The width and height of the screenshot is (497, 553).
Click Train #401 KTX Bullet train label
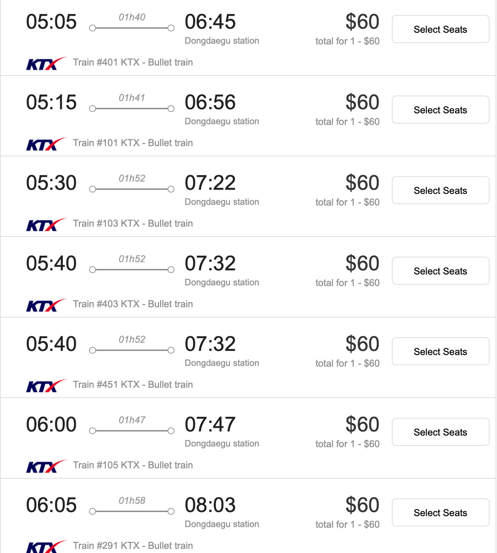point(133,62)
